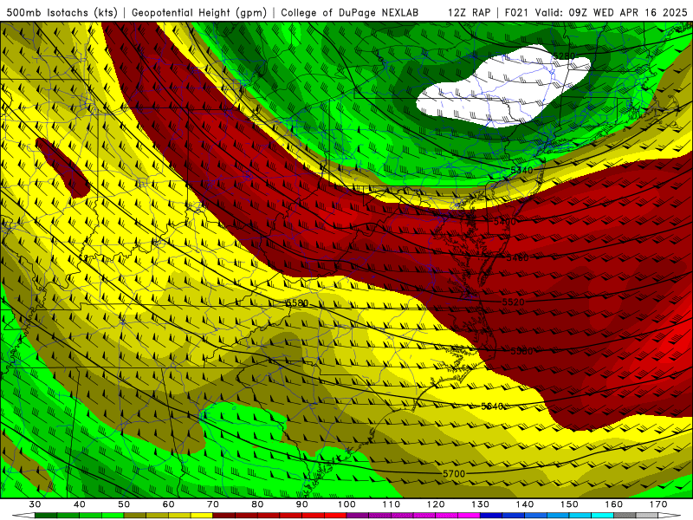Click the 5640 height contour label
Screen dimensions: 693x520
492,406
